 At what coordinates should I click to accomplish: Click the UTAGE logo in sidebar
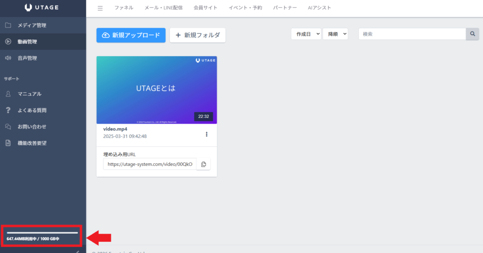click(x=42, y=8)
